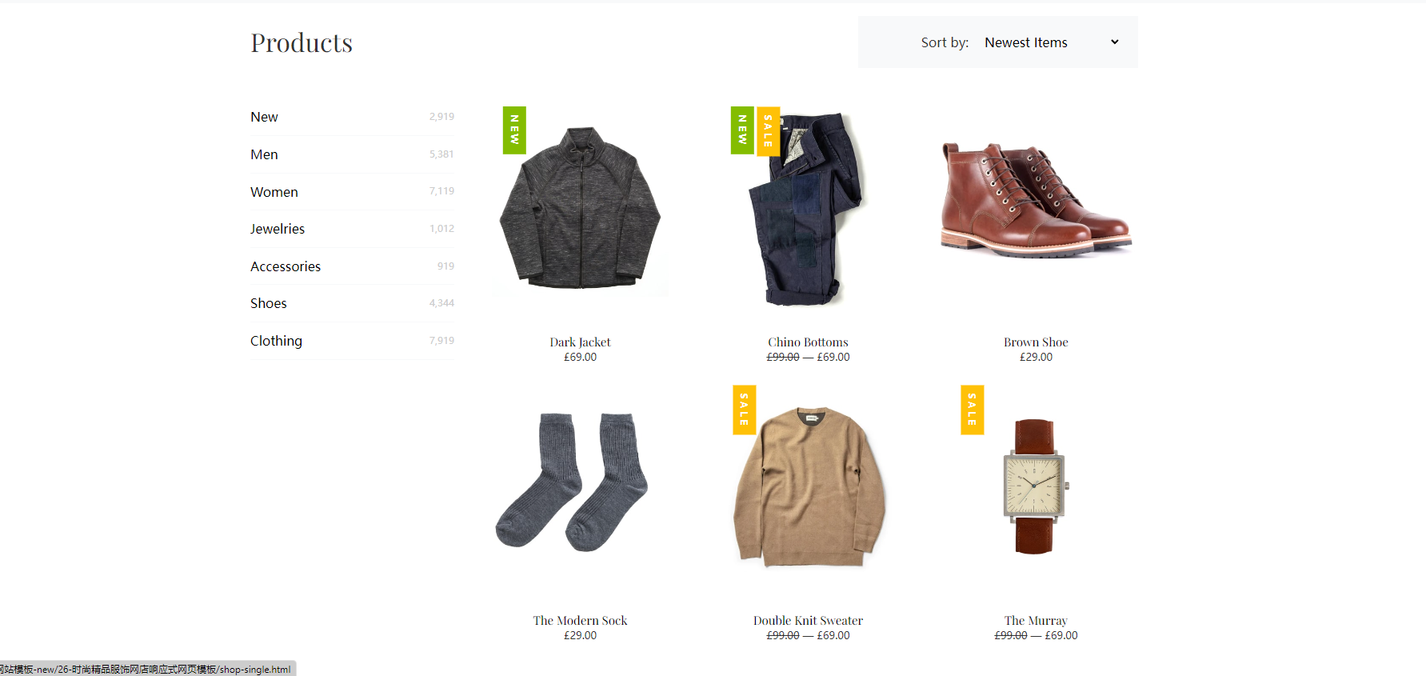1426x676 pixels.
Task: Select the New category
Action: tap(352, 117)
